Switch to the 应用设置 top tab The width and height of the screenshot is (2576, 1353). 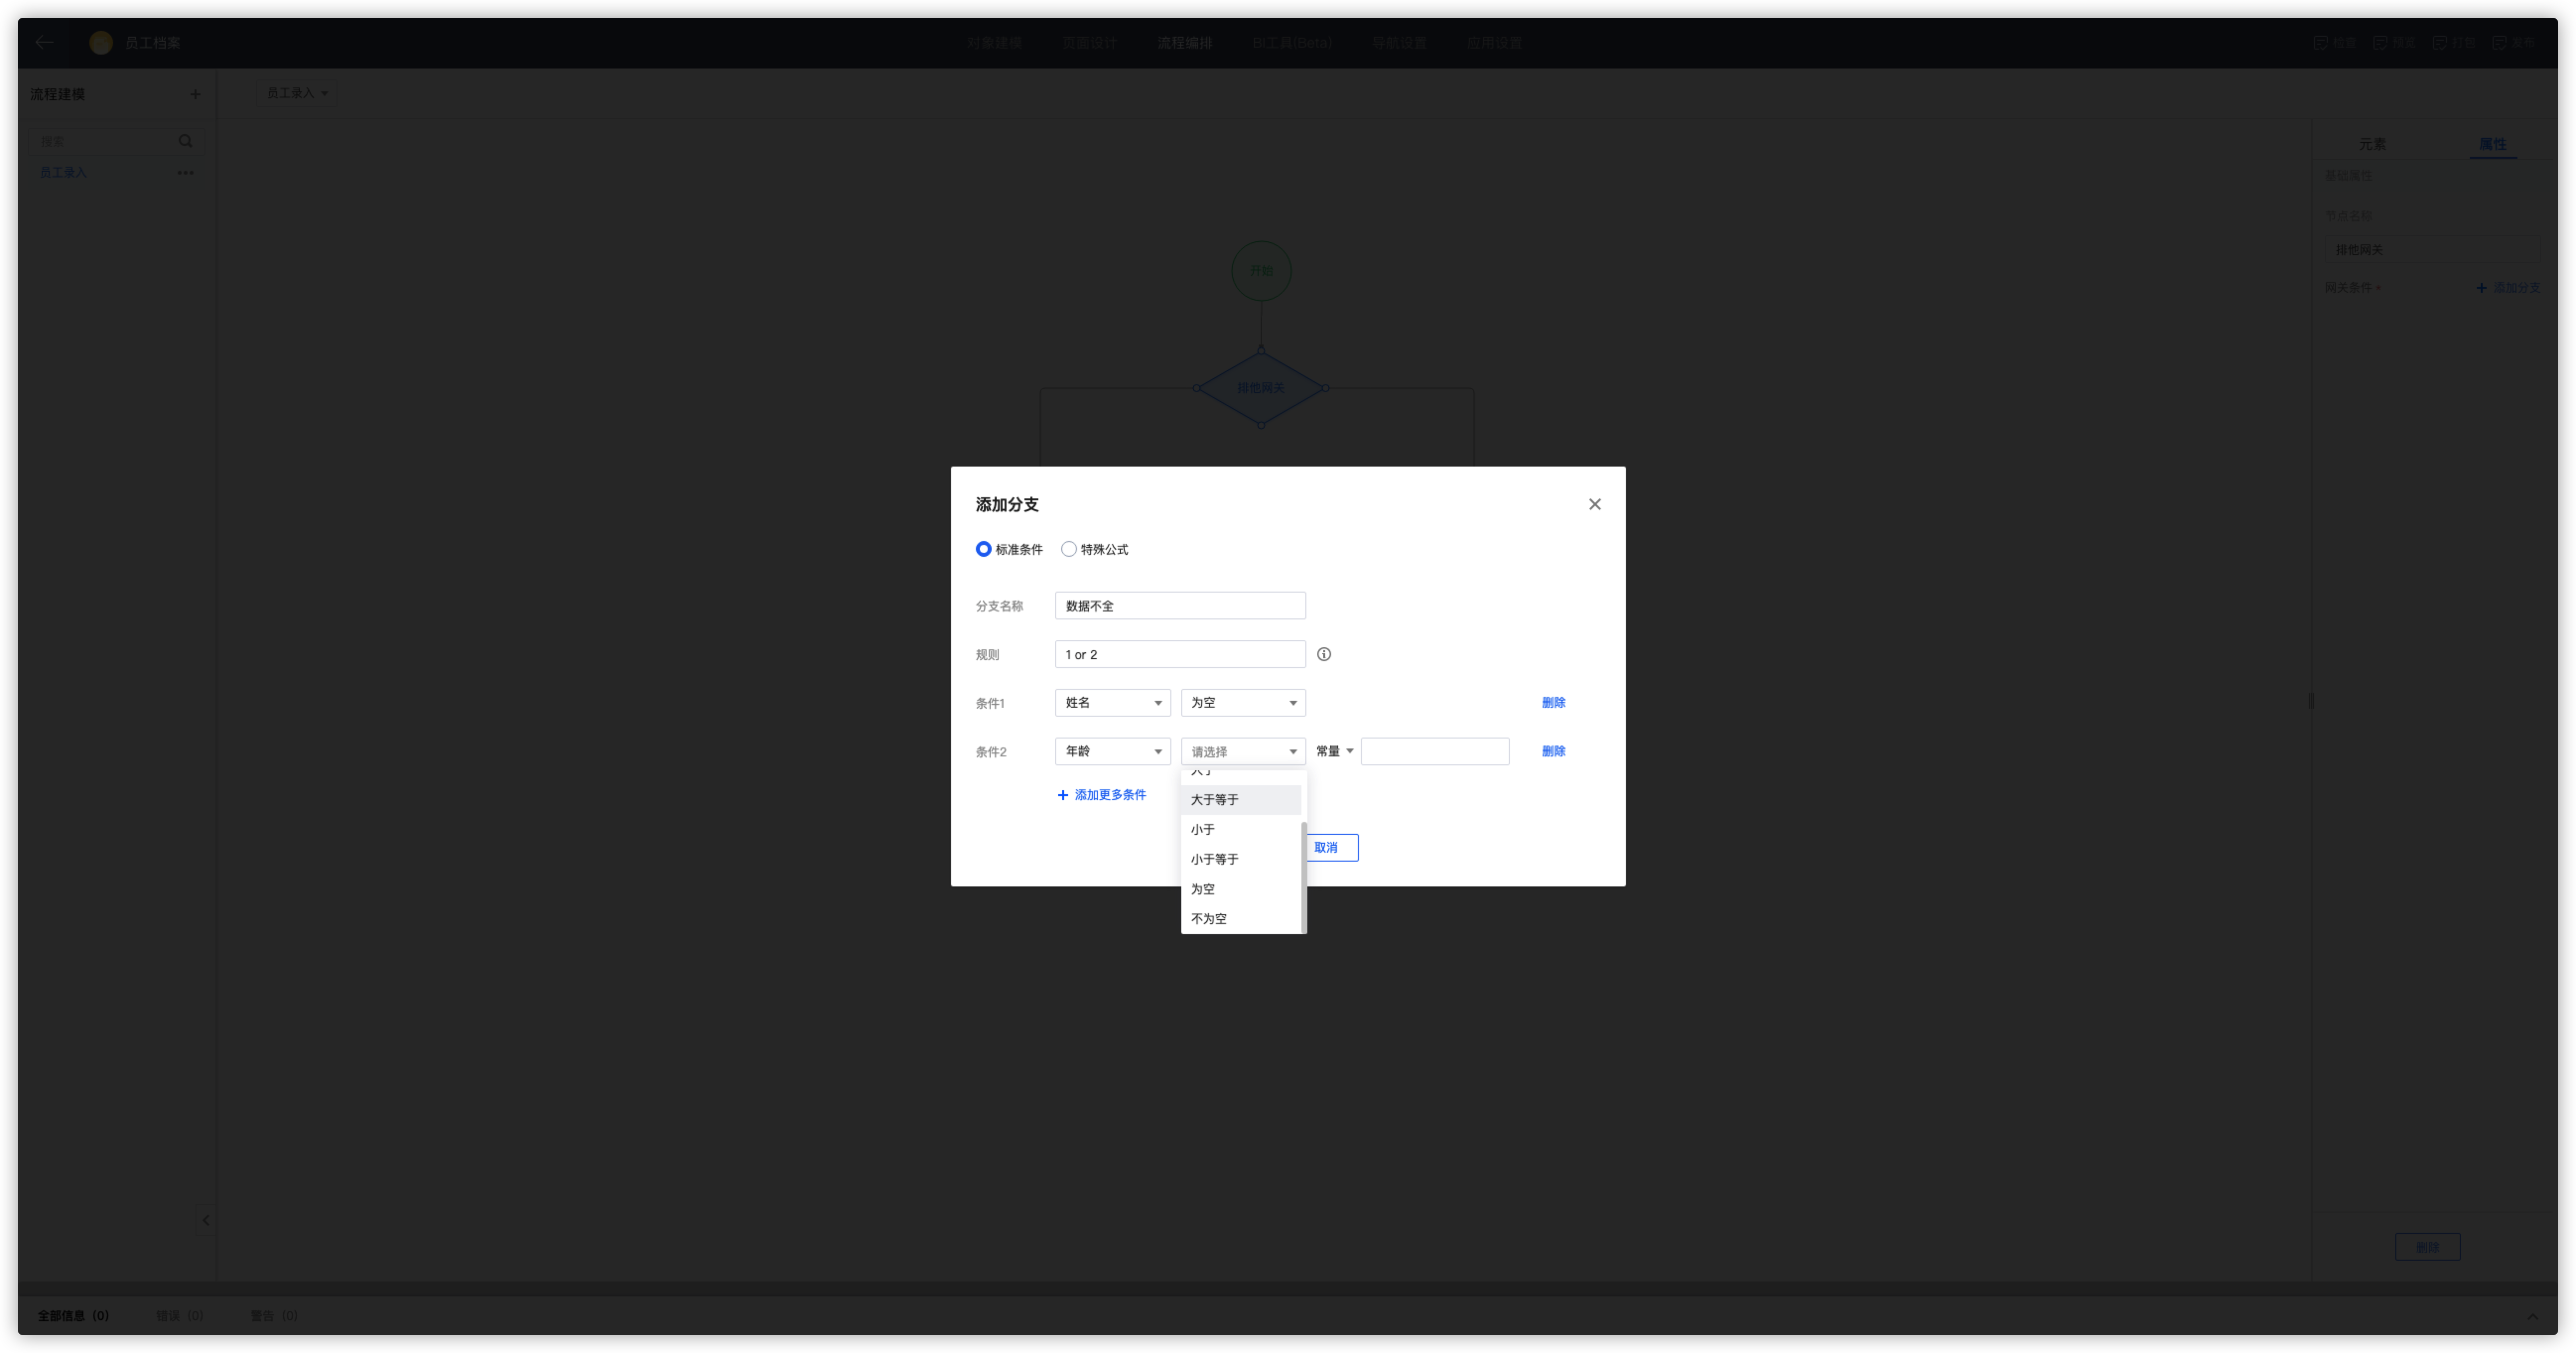click(x=1494, y=43)
